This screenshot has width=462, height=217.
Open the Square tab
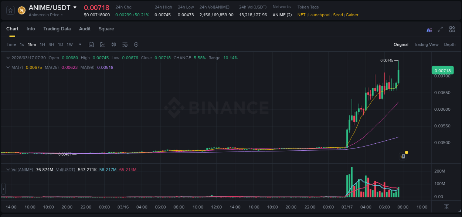[106, 29]
